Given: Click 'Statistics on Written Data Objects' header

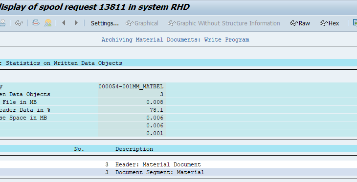Looking at the screenshot, I should click(64, 63).
